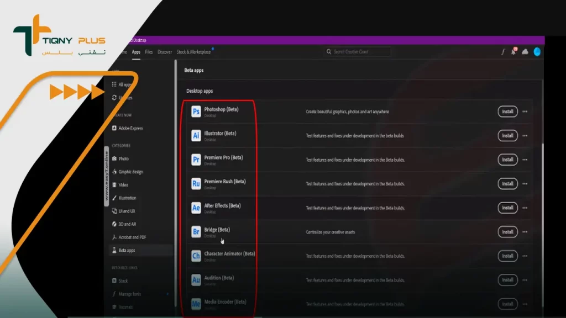Open the Discover tab
The height and width of the screenshot is (318, 566).
tap(165, 52)
